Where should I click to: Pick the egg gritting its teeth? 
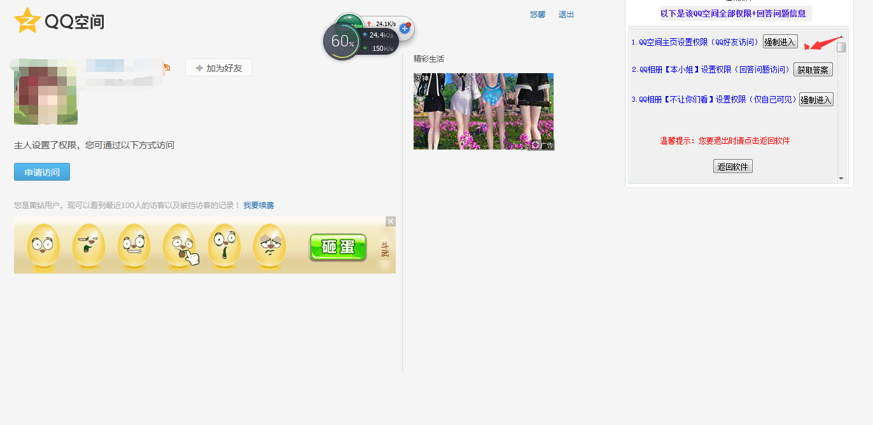134,245
